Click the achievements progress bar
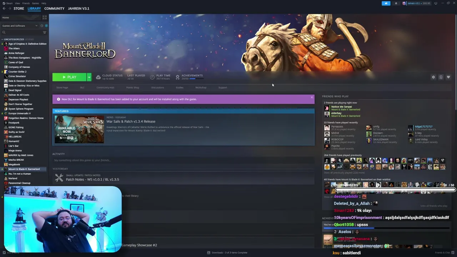 [x=197, y=79]
